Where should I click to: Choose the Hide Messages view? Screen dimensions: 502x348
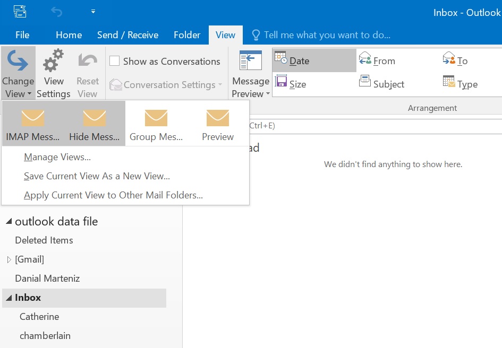click(x=94, y=124)
